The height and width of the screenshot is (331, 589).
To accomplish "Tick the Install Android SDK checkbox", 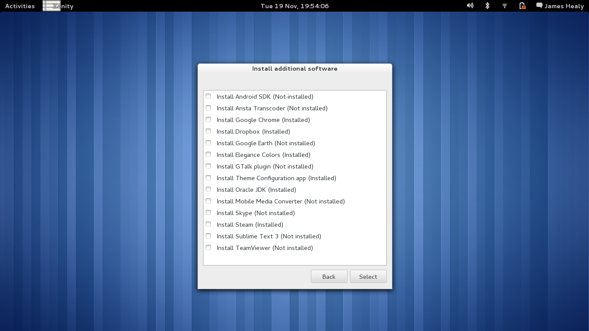I will tap(208, 96).
